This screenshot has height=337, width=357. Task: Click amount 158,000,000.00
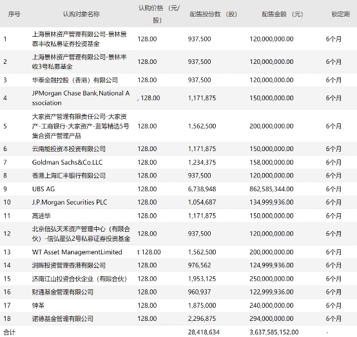(x=271, y=162)
